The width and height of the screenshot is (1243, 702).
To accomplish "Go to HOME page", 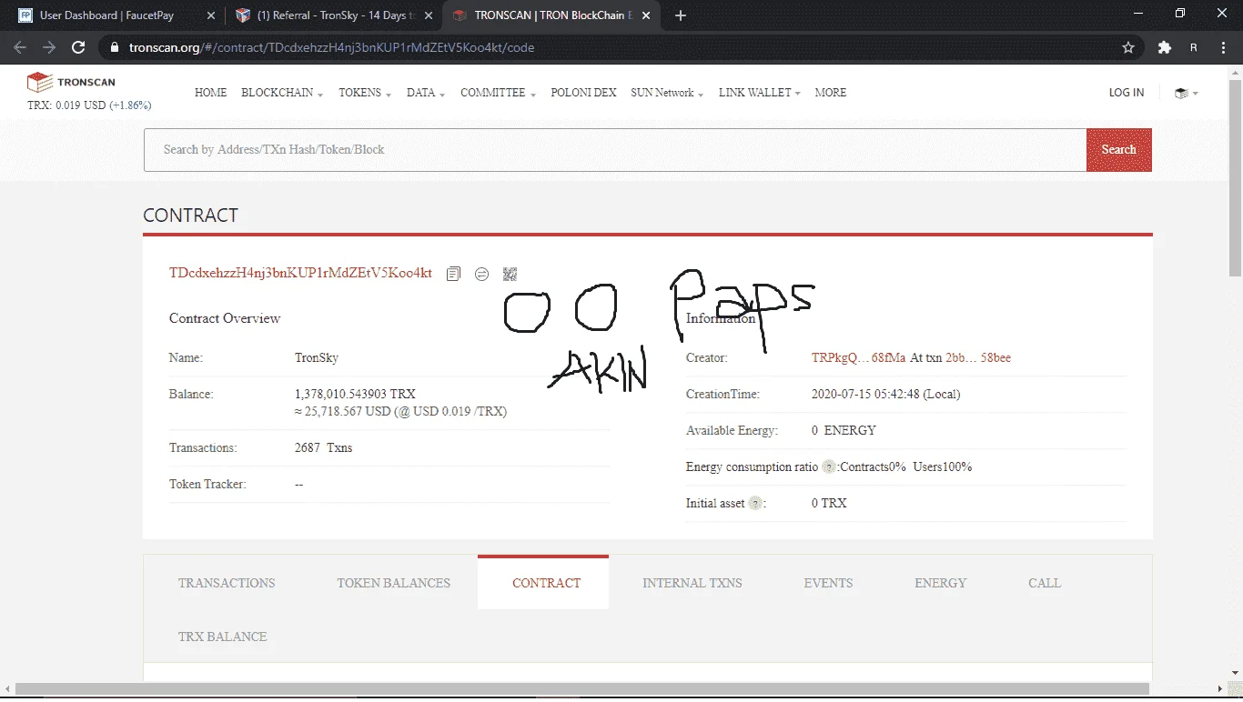I will point(211,93).
